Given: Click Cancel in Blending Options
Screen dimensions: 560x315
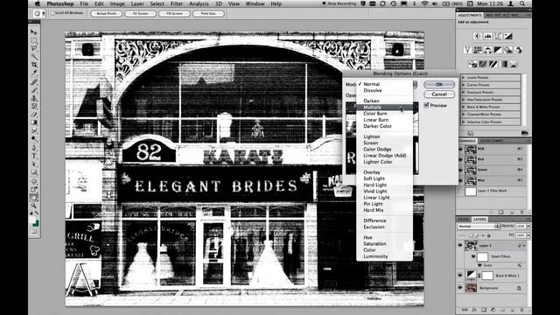Looking at the screenshot, I should pos(439,94).
